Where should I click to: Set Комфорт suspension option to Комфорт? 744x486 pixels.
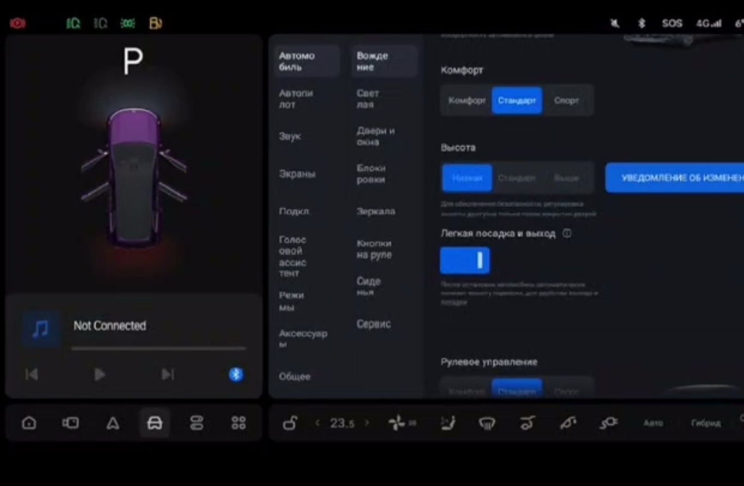pyautogui.click(x=467, y=101)
